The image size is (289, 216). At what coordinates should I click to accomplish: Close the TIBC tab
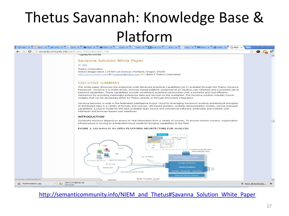point(29,47)
